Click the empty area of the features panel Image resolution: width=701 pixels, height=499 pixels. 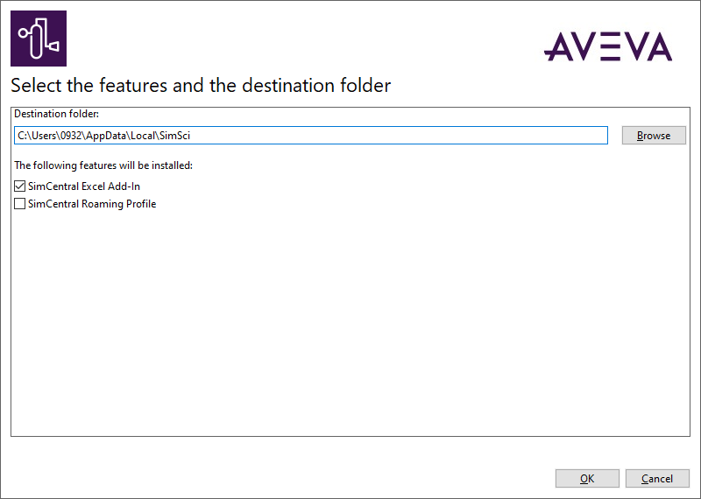(350, 321)
